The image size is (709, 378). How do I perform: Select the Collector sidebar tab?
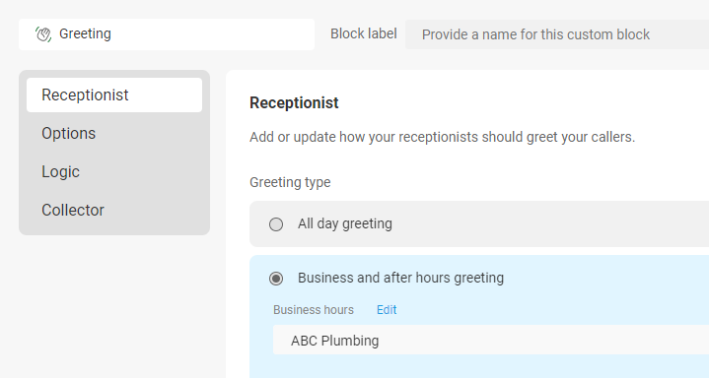(114, 210)
